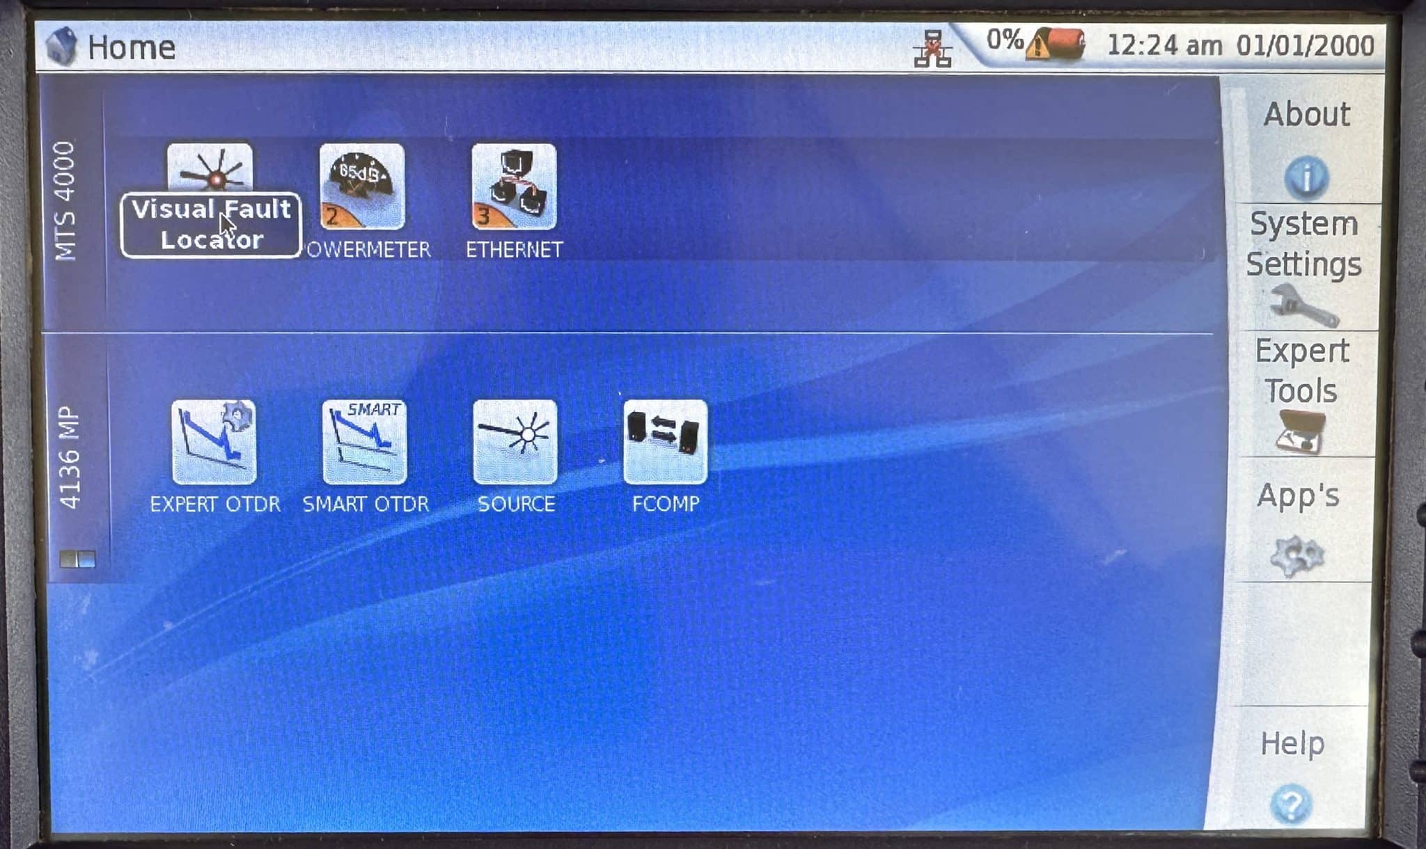Screen dimensions: 1426x849
Task: Launch the Powermeter function icon
Action: tap(362, 187)
